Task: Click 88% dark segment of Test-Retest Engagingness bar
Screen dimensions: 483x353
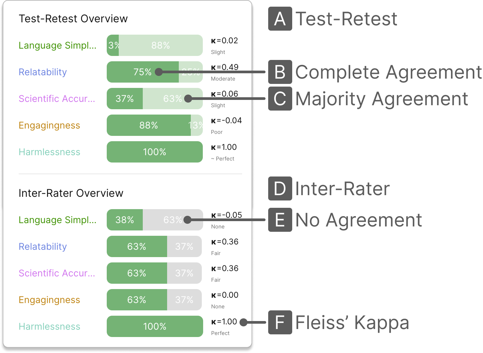Action: coord(148,125)
